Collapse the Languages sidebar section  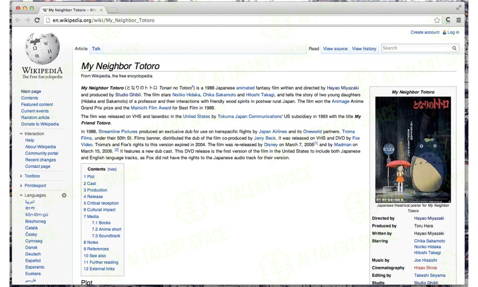tap(22, 195)
